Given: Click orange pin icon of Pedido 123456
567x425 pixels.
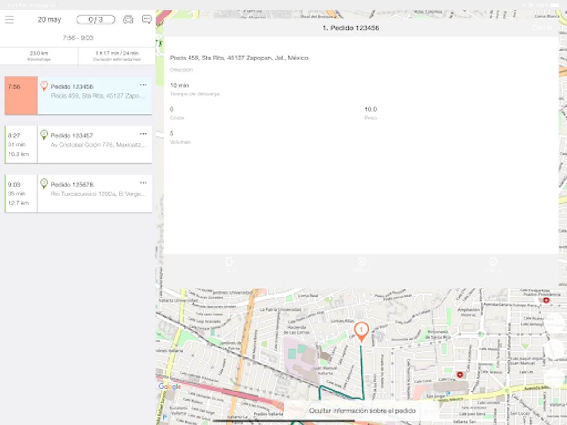Looking at the screenshot, I should tap(44, 86).
